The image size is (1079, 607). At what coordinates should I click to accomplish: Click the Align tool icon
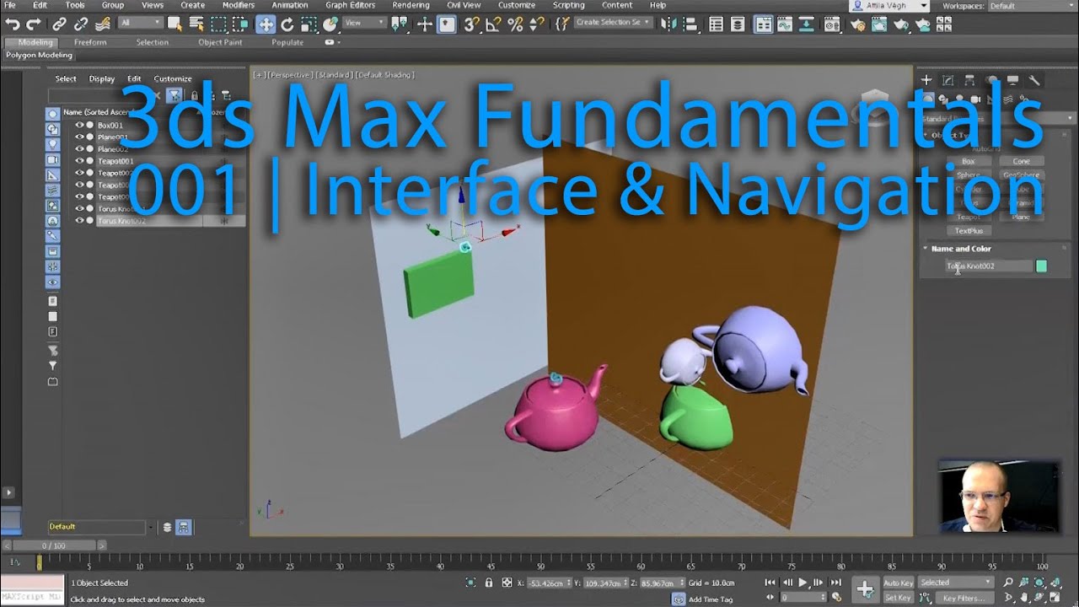690,24
